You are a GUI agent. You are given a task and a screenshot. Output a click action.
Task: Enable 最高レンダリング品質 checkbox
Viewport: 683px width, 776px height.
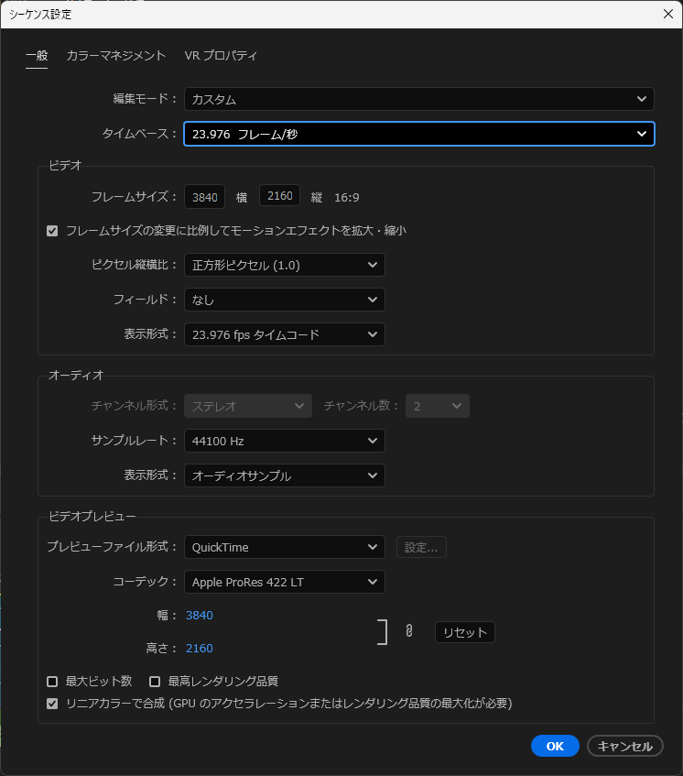click(x=155, y=682)
